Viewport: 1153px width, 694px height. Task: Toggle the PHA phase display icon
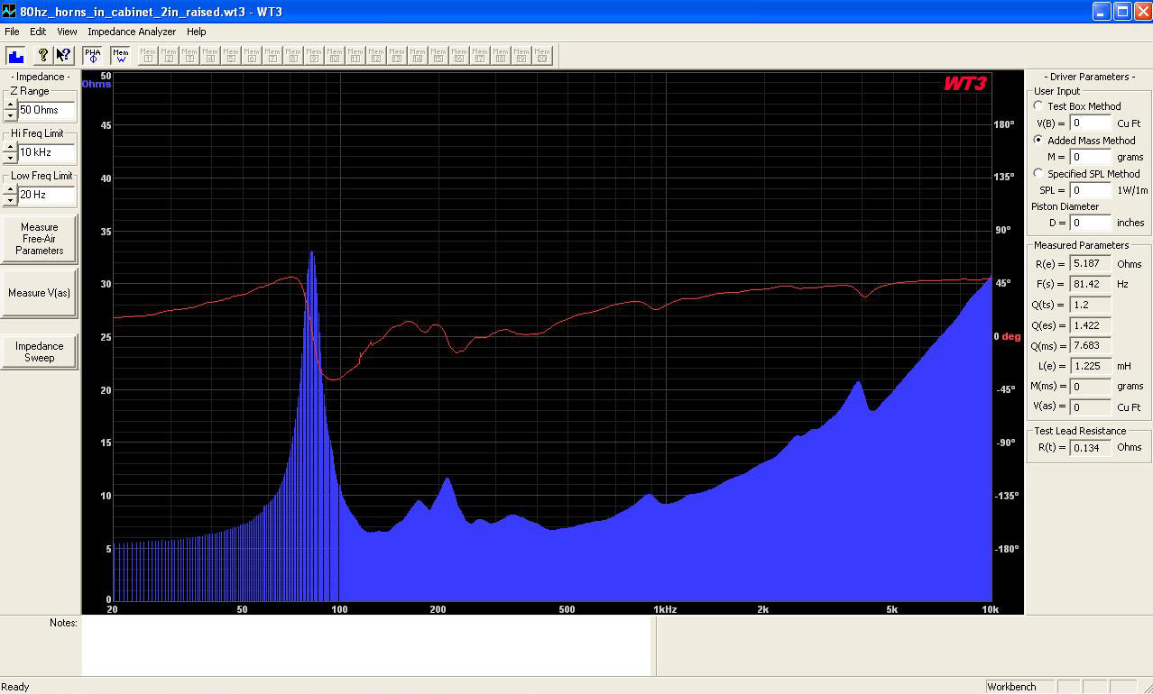(x=92, y=55)
